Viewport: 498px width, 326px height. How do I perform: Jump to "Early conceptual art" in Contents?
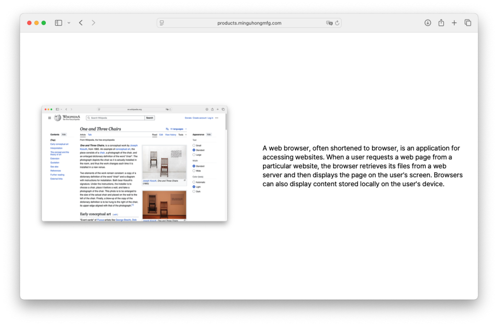point(59,144)
